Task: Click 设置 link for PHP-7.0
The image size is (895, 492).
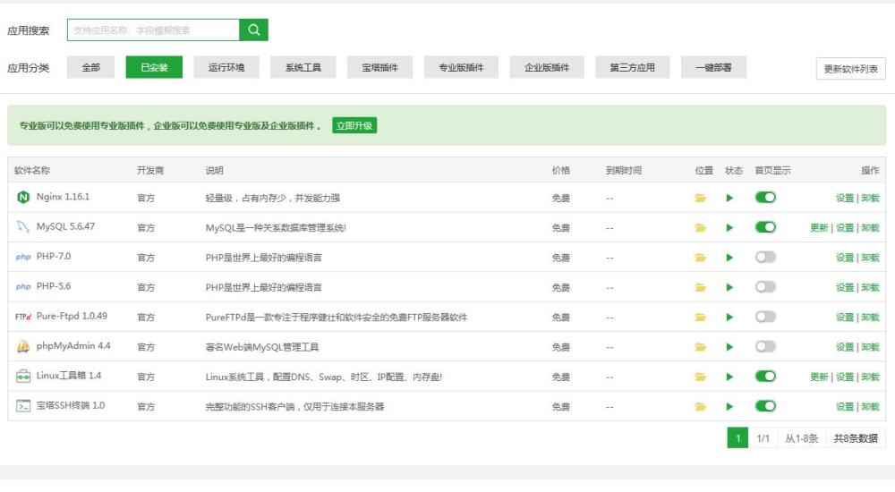Action: point(845,258)
